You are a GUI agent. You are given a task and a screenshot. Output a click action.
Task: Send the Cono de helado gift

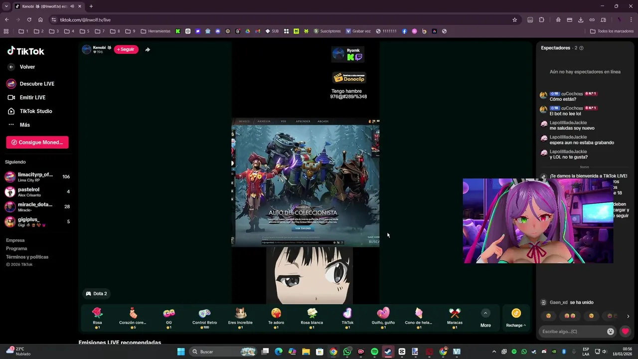pos(419,318)
